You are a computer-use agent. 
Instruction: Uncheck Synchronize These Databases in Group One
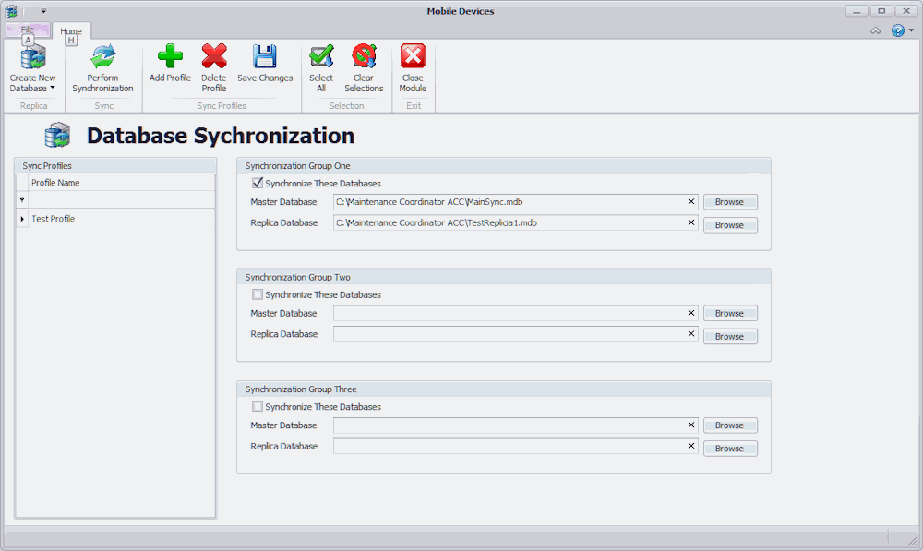tap(258, 184)
